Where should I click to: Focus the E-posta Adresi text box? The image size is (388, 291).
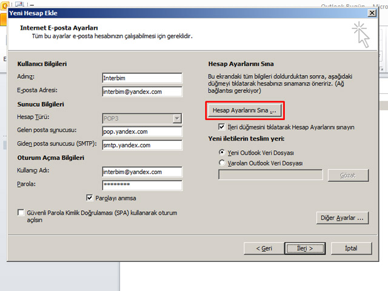click(142, 92)
